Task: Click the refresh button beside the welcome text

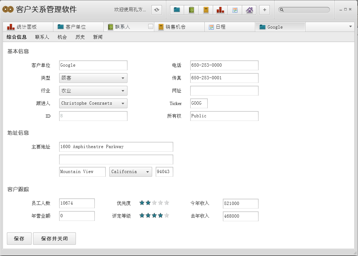Action: point(156,10)
